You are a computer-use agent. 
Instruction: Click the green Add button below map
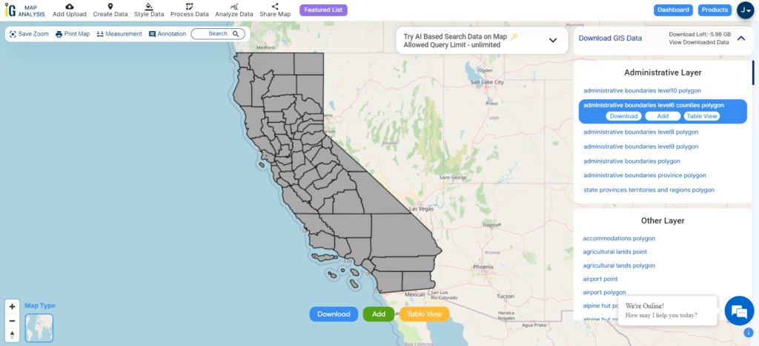click(x=379, y=314)
